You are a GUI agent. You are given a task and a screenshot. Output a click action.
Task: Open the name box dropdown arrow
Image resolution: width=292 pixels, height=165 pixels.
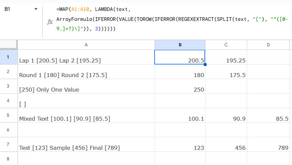[x=36, y=9]
